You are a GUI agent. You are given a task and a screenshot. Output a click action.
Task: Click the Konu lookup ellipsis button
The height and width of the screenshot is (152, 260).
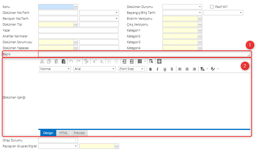[x=76, y=7]
